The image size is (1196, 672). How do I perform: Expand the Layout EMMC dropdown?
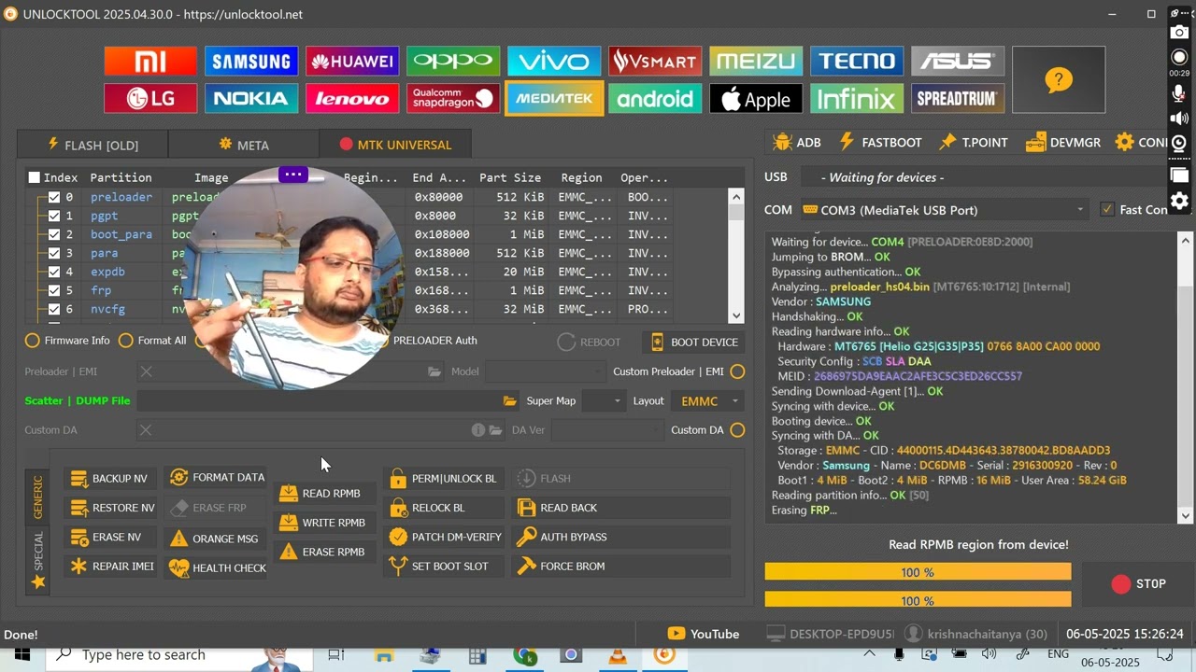707,401
